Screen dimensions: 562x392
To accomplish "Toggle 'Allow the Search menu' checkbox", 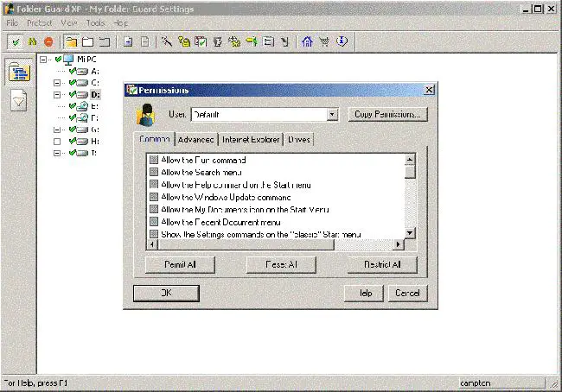I will click(154, 172).
